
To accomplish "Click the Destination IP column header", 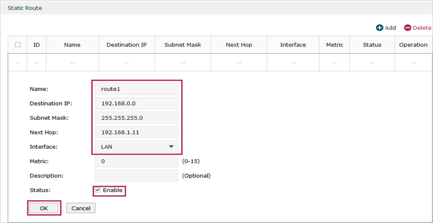I will tap(127, 45).
